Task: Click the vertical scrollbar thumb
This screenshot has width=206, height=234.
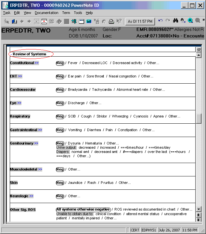Action: [199, 118]
